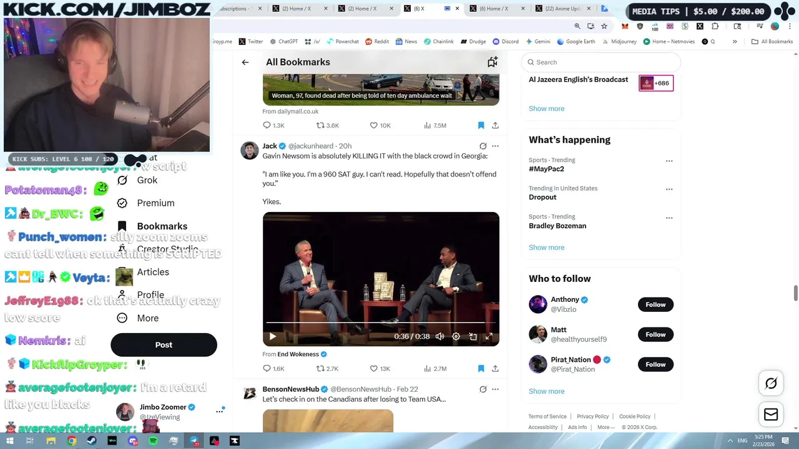Open MetaMask fox extension

click(x=625, y=26)
